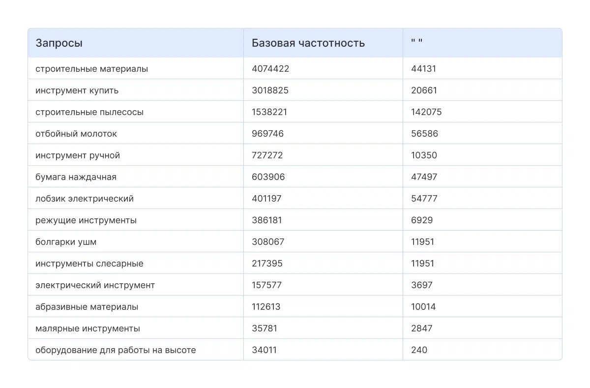590x388 pixels.
Task: Click the "малярные инструменты" query
Action: (x=88, y=328)
